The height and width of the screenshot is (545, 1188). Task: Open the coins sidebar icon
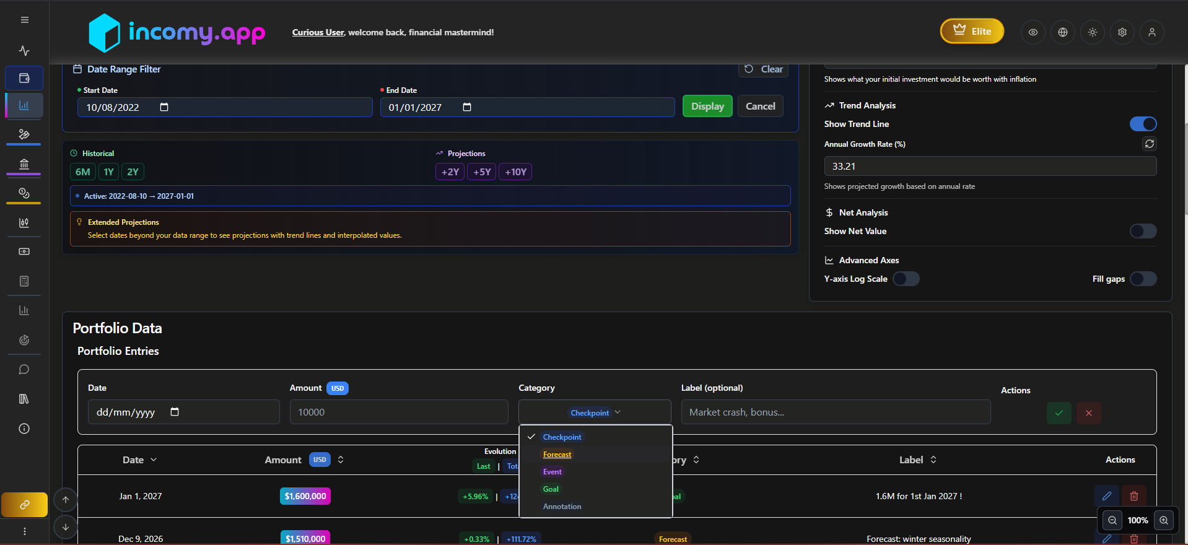point(24,193)
